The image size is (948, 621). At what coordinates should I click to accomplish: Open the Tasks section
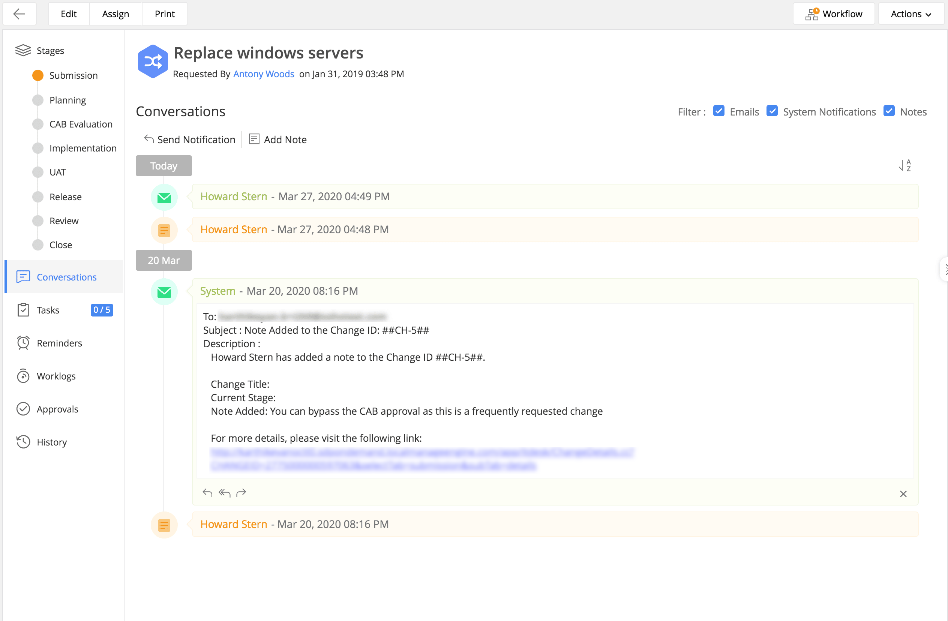pos(48,310)
